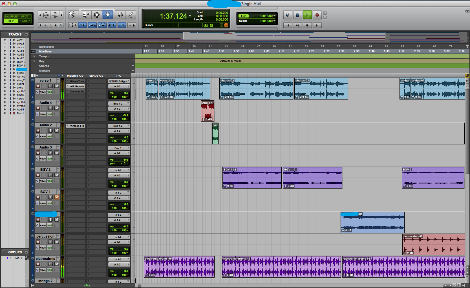470x288 pixels.
Task: Open WavesTune insert on verse 1
Action: click(x=76, y=81)
